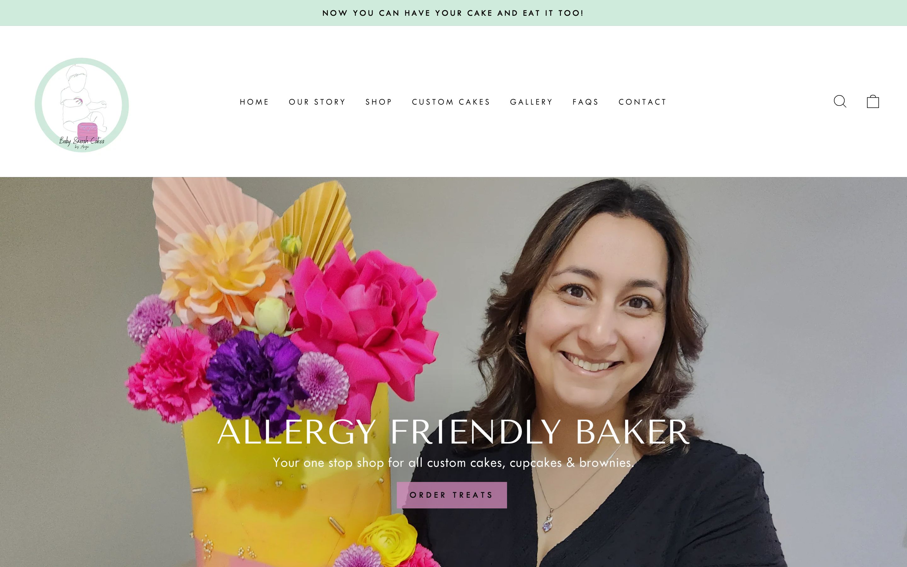
Task: Click the Allergy Friendly Baker heading
Action: (x=453, y=432)
